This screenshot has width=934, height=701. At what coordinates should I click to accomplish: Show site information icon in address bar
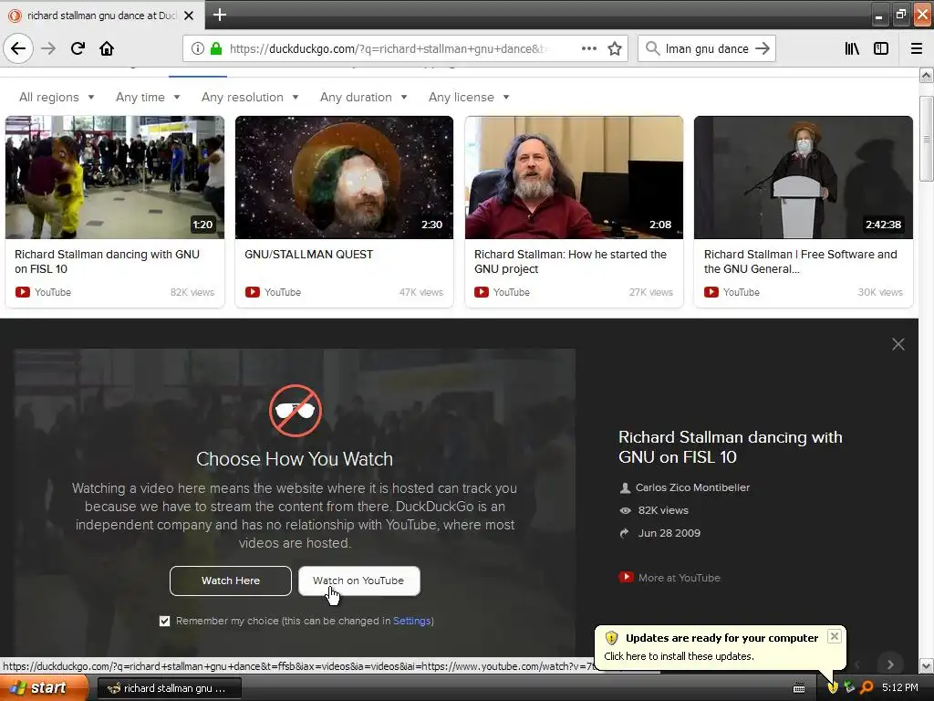coord(198,48)
